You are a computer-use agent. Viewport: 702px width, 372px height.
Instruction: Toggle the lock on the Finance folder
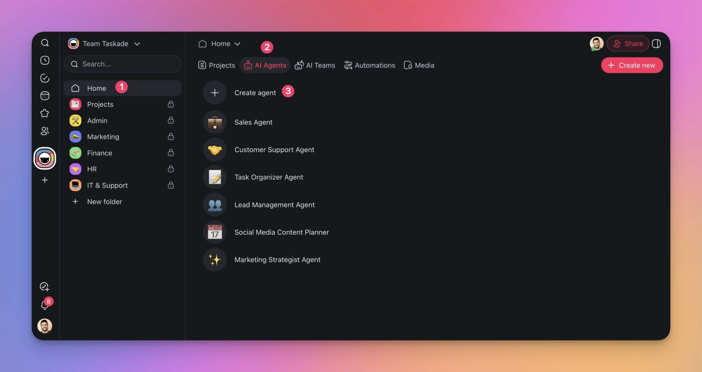[171, 153]
